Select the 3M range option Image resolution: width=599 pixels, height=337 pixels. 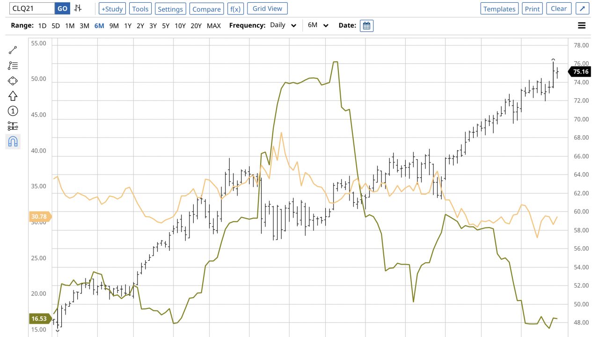84,26
